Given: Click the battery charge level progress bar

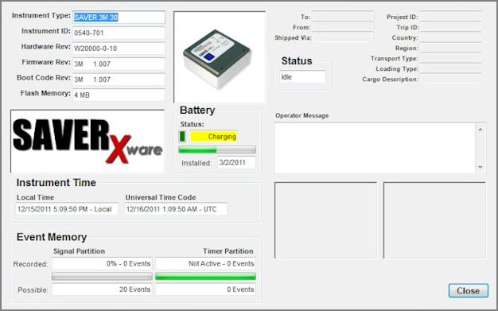Looking at the screenshot, I should point(217,150).
